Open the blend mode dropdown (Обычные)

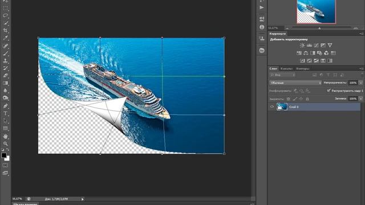coord(295,83)
